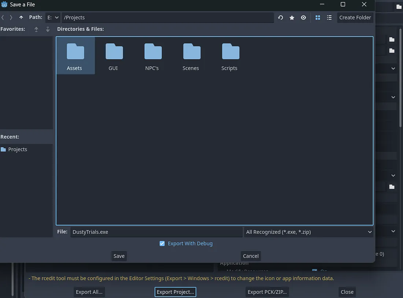This screenshot has height=298, width=403.
Task: Select the NPC's folder
Action: (x=153, y=56)
